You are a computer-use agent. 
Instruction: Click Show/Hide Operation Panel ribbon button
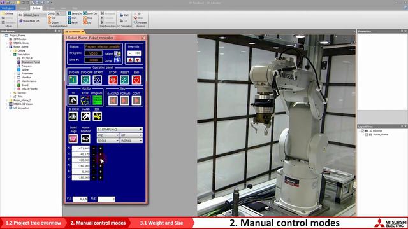point(29,21)
